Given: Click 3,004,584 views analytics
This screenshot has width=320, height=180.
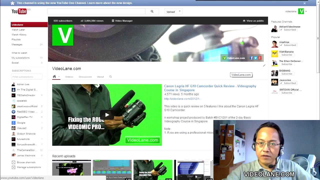Looking at the screenshot, I should [x=92, y=21].
